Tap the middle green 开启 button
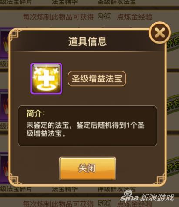 coord(173,104)
